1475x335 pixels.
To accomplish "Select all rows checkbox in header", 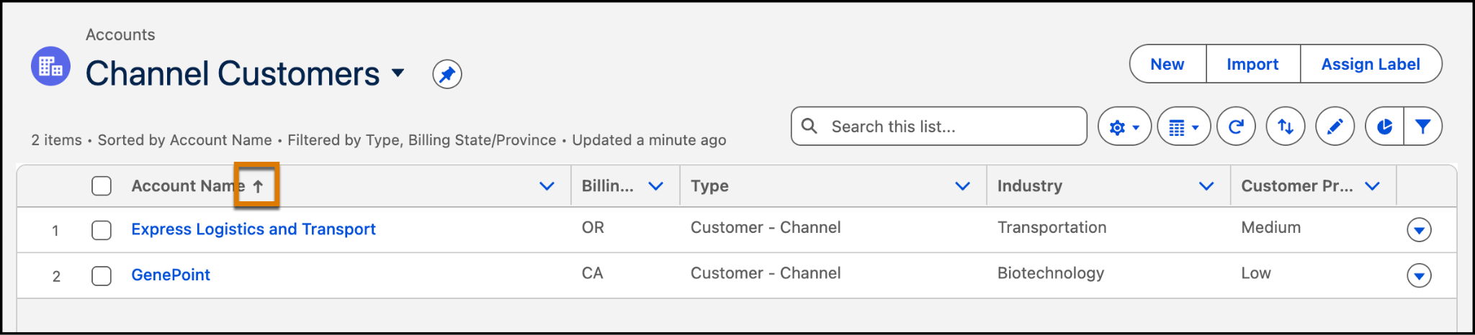I will click(x=102, y=186).
